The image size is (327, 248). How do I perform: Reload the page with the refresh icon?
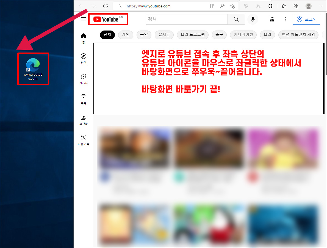point(106,6)
